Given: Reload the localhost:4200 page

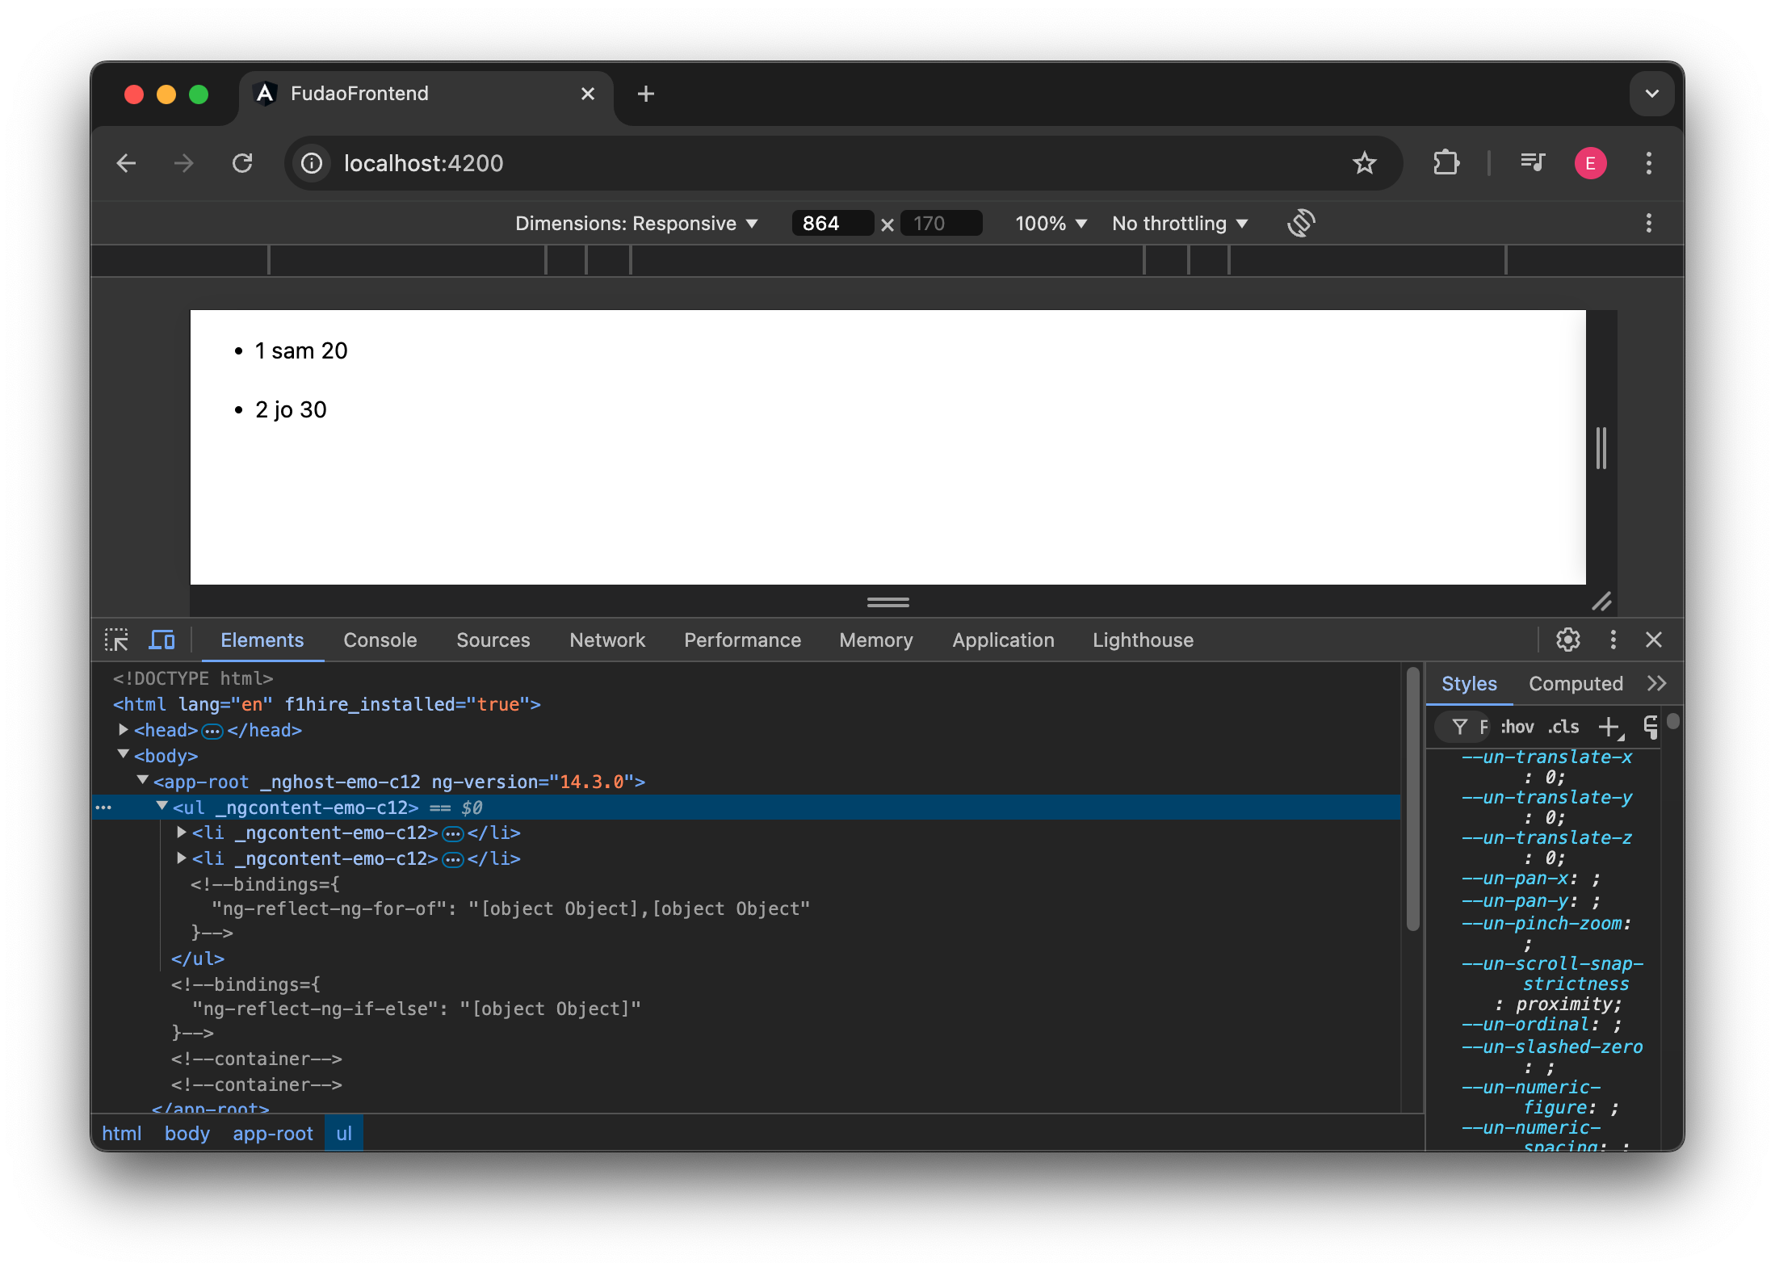Looking at the screenshot, I should coord(242,162).
